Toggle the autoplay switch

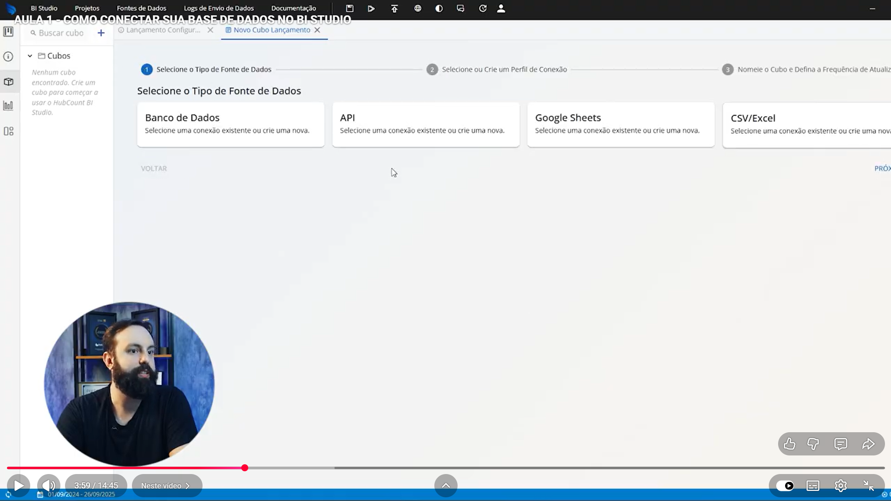(x=785, y=486)
